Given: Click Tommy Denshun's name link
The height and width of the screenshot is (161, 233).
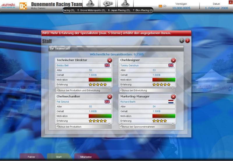Looking at the screenshot, I should point(128,65).
